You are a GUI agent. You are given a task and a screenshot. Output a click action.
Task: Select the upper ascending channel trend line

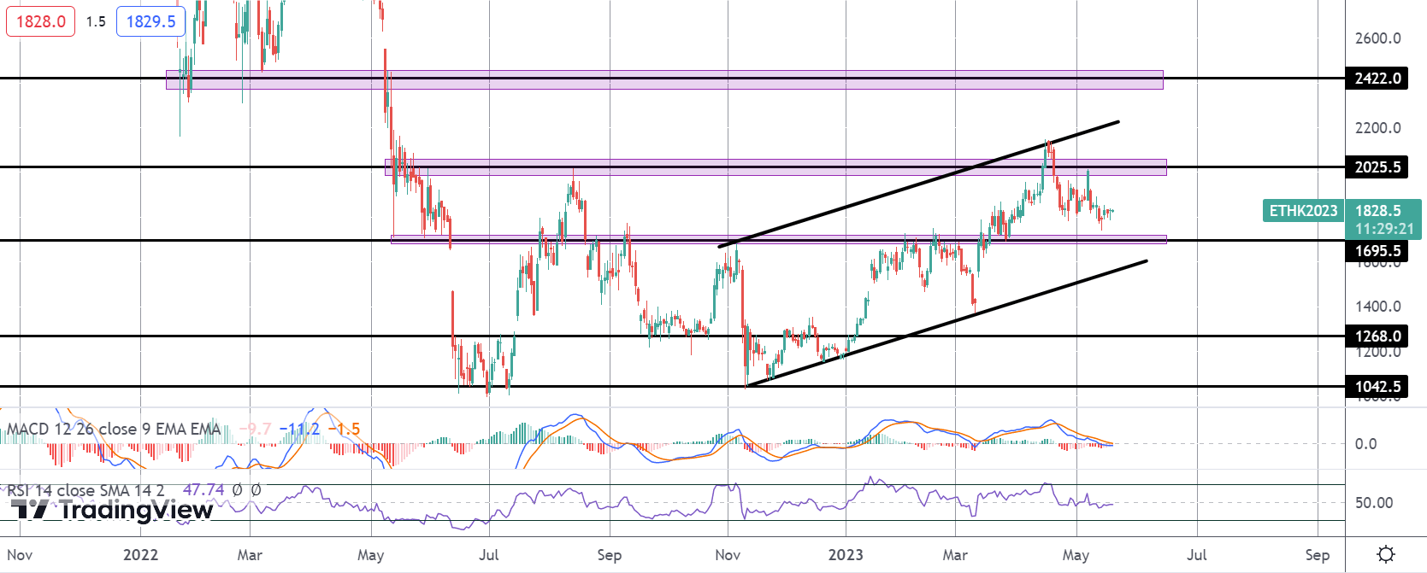919,184
